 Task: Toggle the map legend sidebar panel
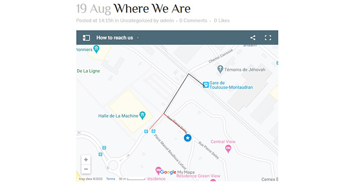coord(86,38)
